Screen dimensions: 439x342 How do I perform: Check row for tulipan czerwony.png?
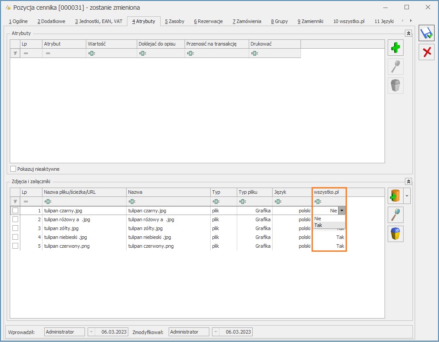15,246
